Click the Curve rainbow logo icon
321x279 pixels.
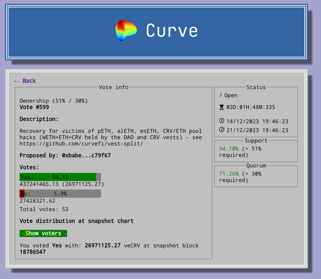[x=126, y=30]
